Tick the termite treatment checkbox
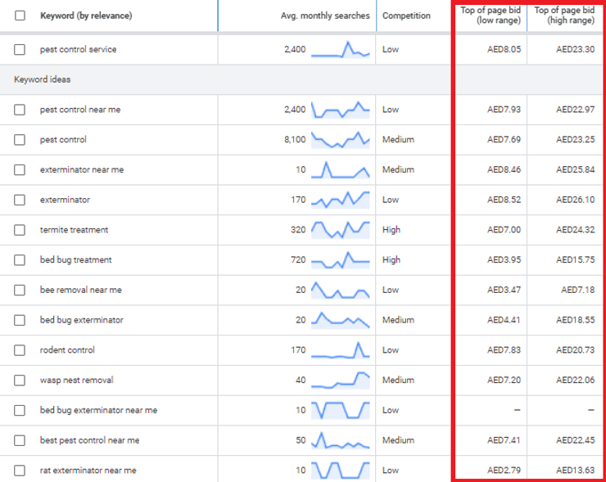 (x=20, y=230)
